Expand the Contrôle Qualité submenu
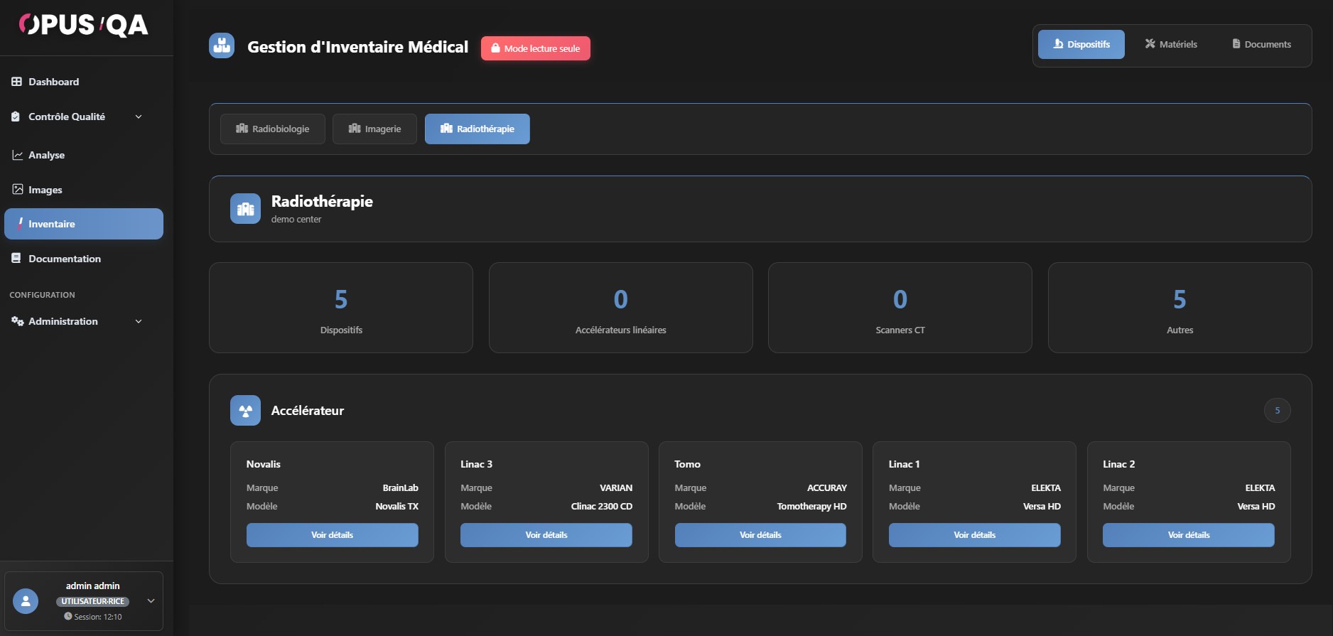 click(x=77, y=117)
